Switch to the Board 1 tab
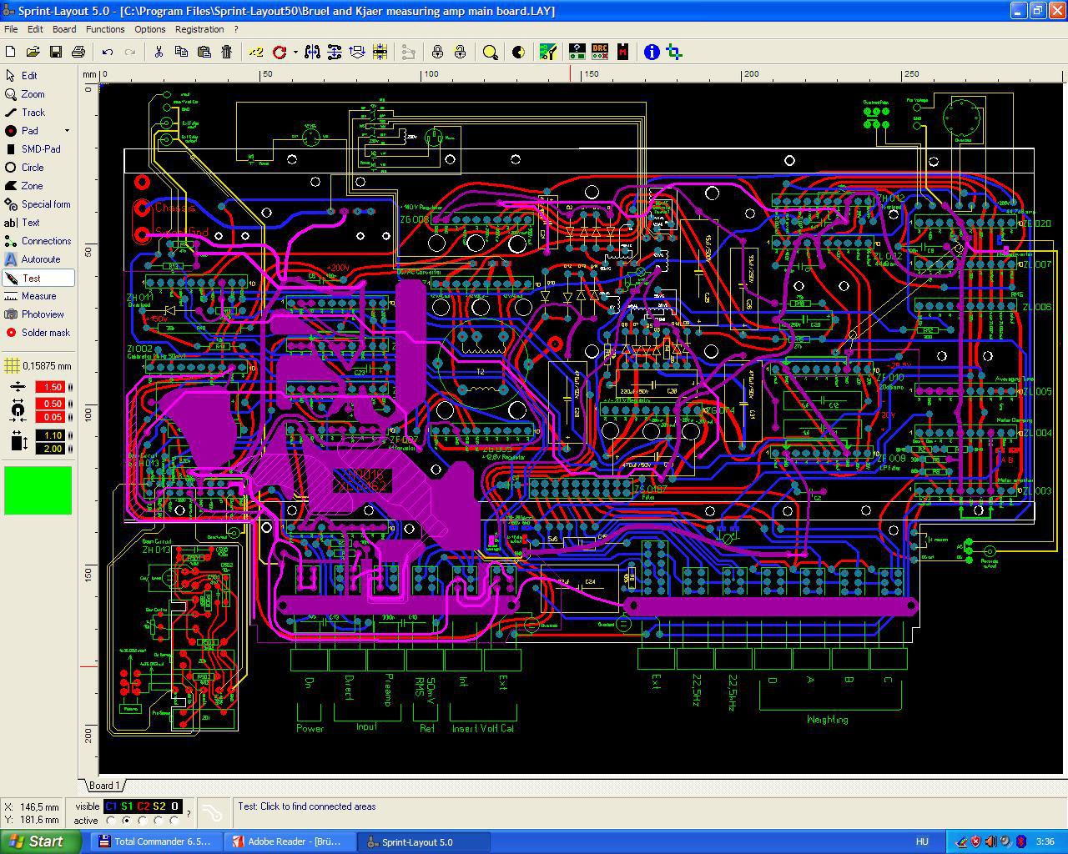The height and width of the screenshot is (854, 1068). [x=104, y=786]
